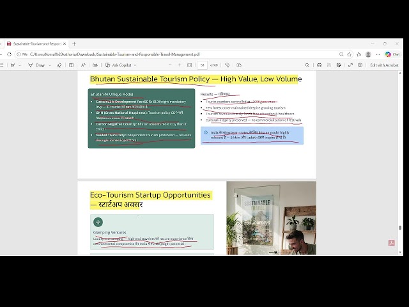Open highlight color dropdown arrow
This screenshot has height=307, width=409.
[x=20, y=65]
